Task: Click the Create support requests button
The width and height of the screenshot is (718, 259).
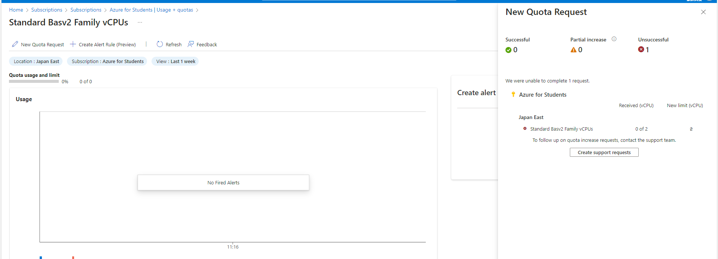Action: point(604,152)
